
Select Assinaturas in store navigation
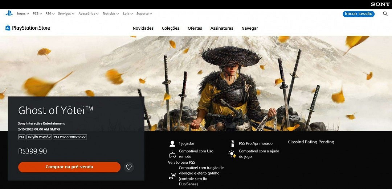click(x=222, y=28)
